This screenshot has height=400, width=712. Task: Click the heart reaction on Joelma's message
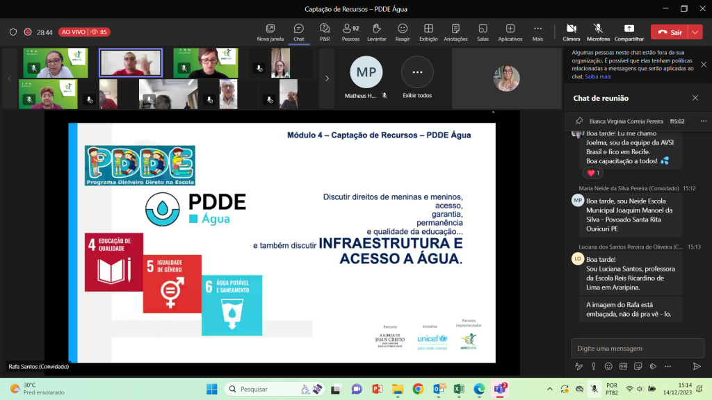click(593, 173)
